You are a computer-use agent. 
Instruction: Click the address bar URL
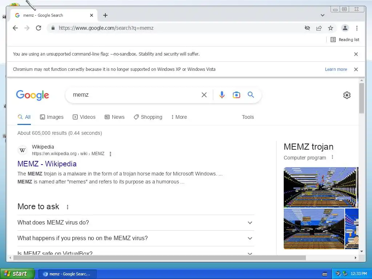[x=106, y=28]
